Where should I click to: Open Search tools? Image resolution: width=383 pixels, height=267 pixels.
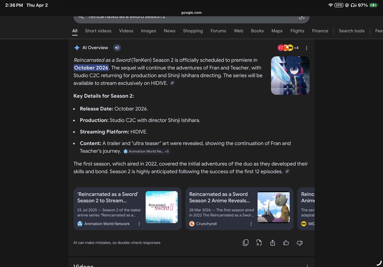[x=351, y=31]
